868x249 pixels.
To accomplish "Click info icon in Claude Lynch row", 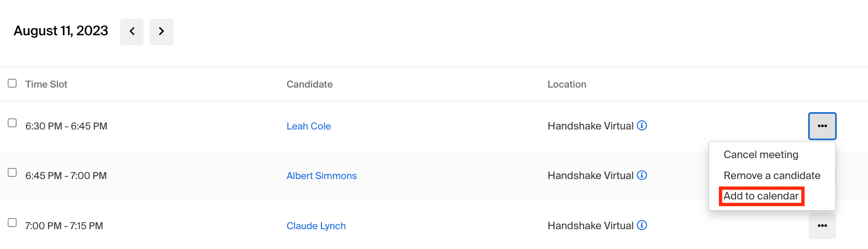I will pyautogui.click(x=642, y=225).
